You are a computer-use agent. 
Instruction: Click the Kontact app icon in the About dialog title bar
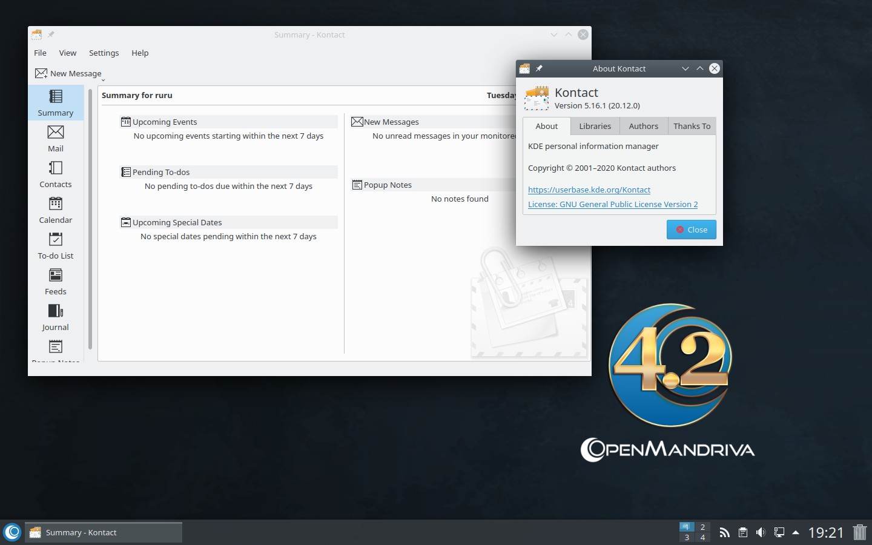tap(524, 68)
